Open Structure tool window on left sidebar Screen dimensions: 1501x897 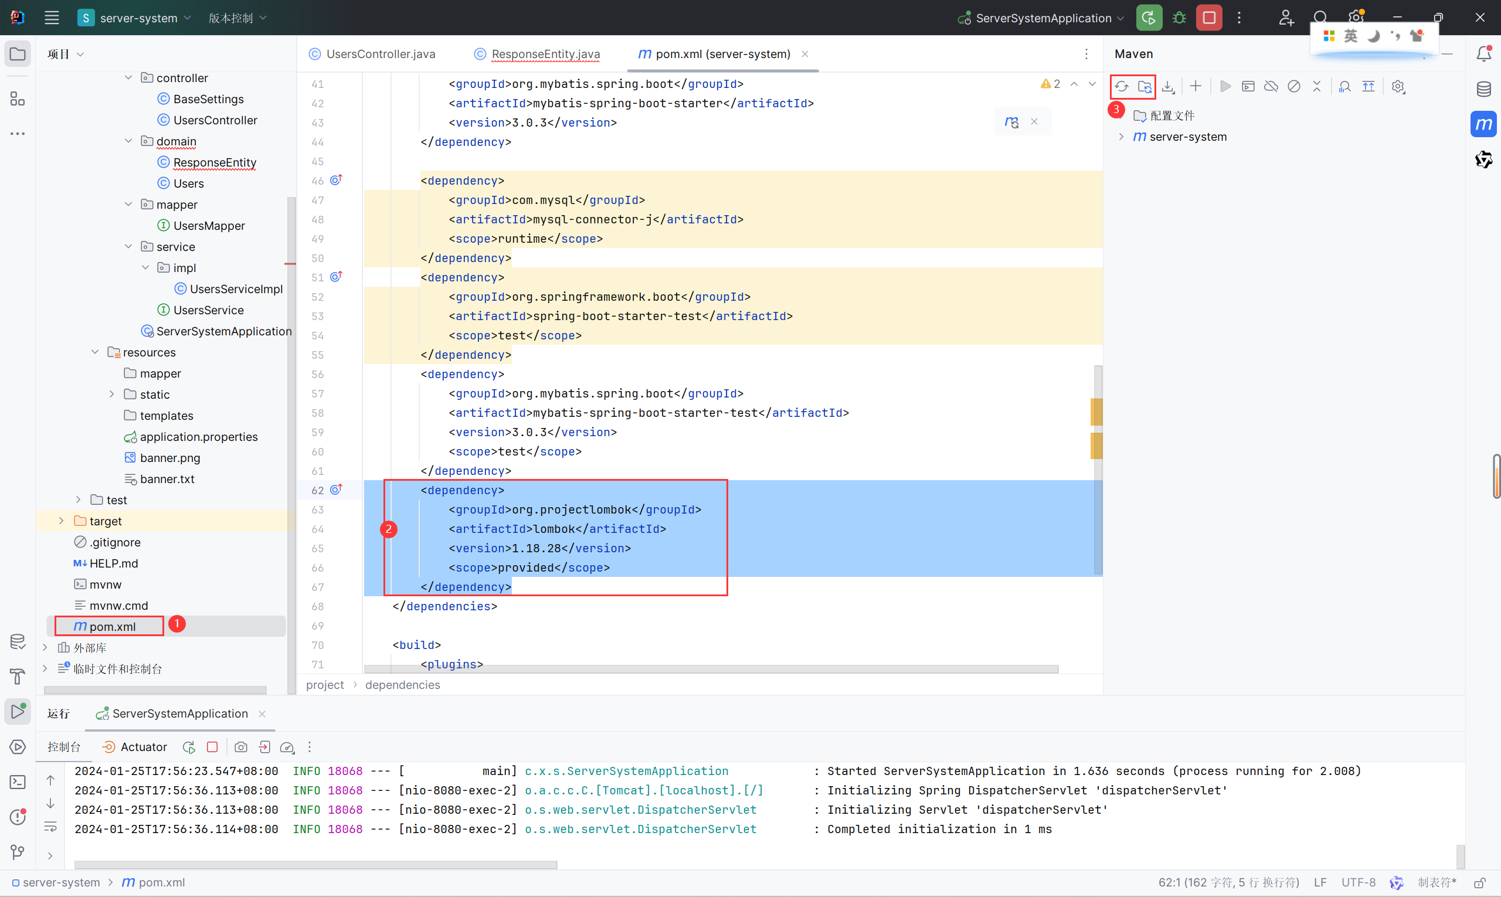coord(18,98)
